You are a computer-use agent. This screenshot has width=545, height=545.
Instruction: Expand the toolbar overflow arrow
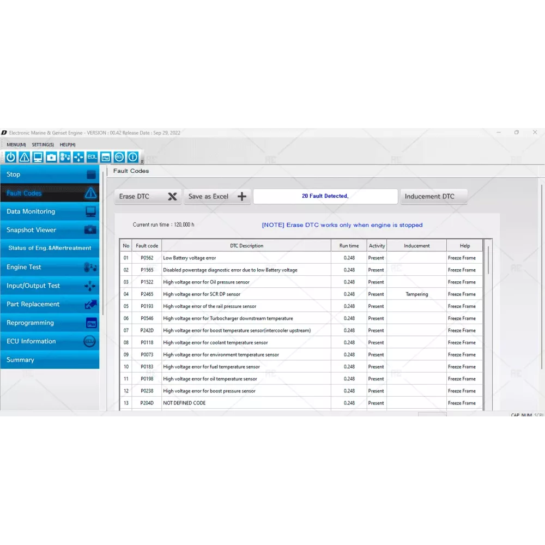click(x=142, y=161)
